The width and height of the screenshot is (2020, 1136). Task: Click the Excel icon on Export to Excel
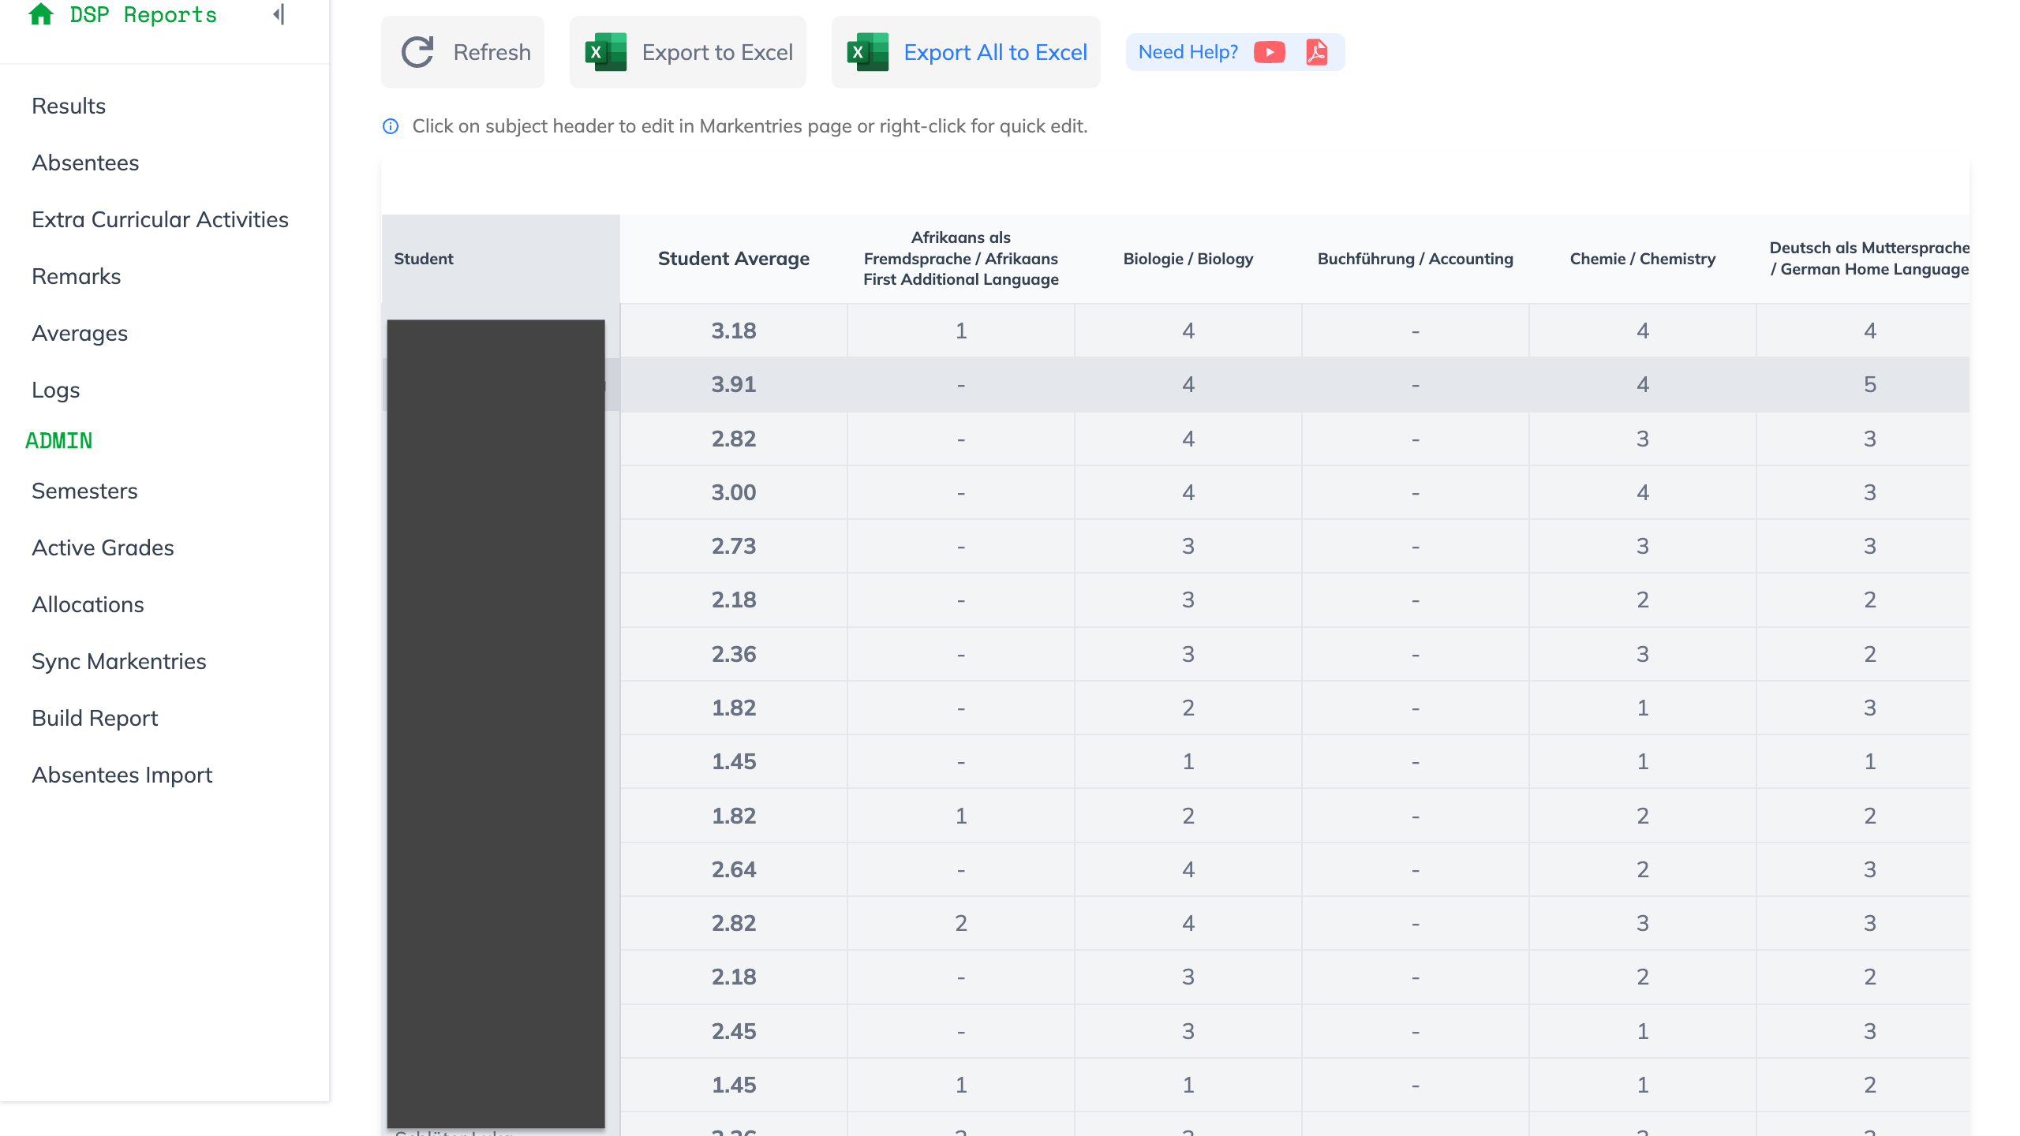604,51
